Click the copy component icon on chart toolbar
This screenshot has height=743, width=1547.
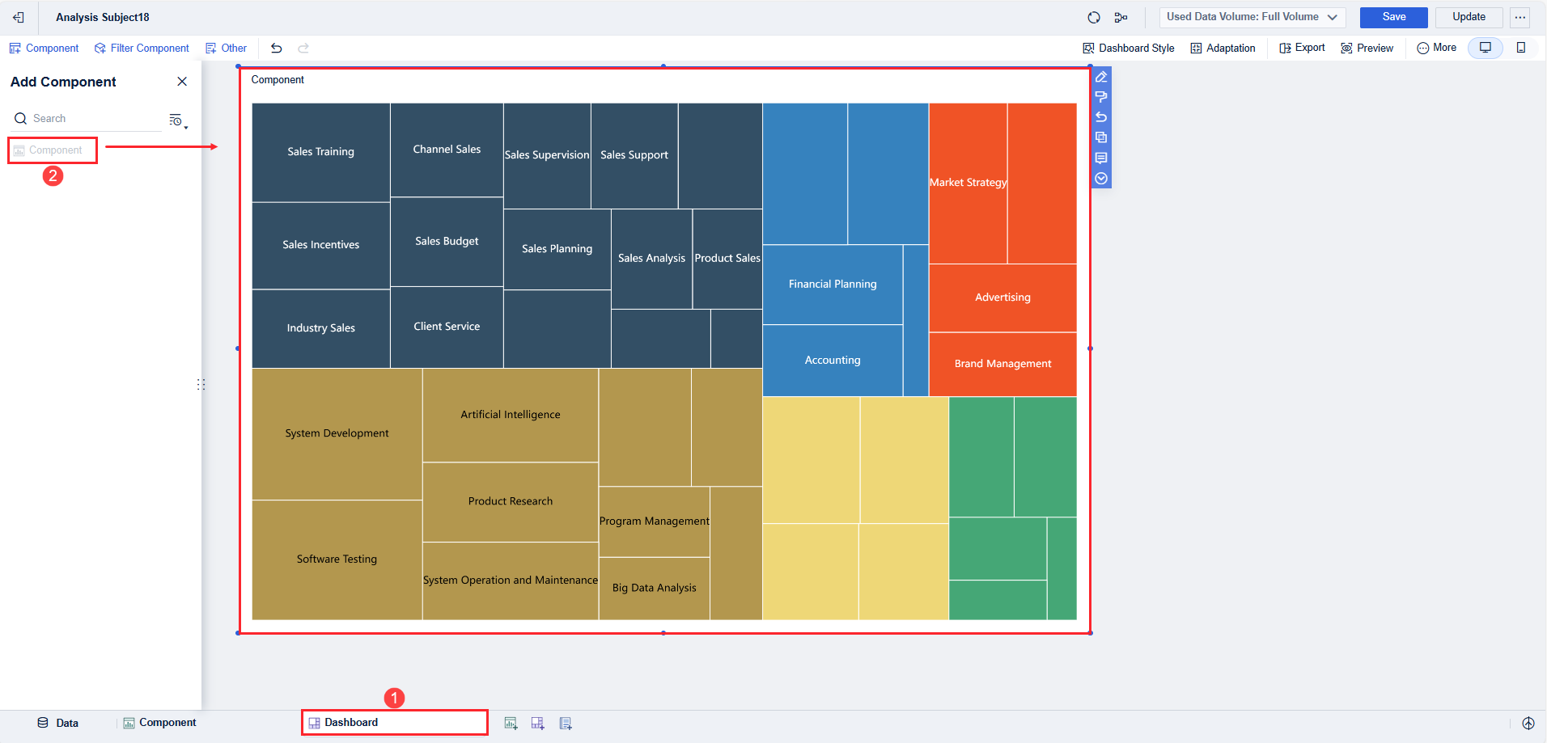(1101, 137)
